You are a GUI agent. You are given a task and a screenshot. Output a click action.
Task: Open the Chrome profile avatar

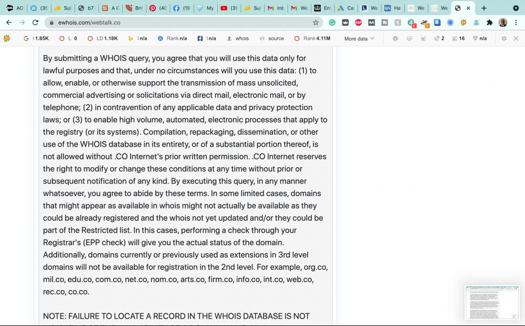502,23
